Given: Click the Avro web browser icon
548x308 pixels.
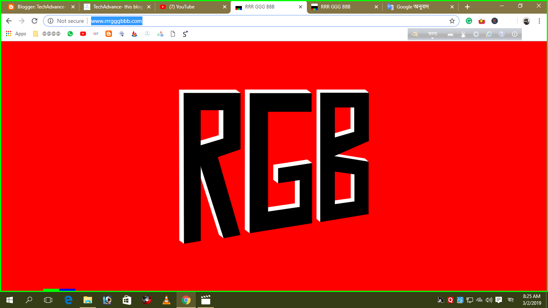Looking at the screenshot, I should tap(489, 34).
